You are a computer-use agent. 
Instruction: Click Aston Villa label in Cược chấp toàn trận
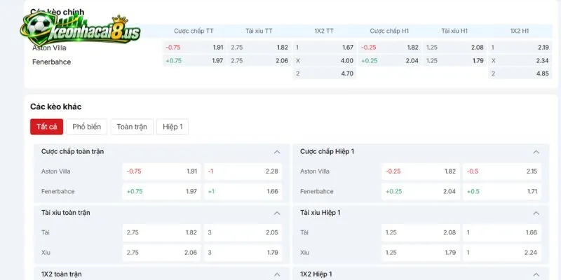(56, 171)
